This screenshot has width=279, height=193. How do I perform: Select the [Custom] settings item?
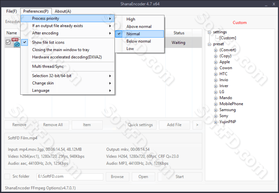tap(227, 38)
